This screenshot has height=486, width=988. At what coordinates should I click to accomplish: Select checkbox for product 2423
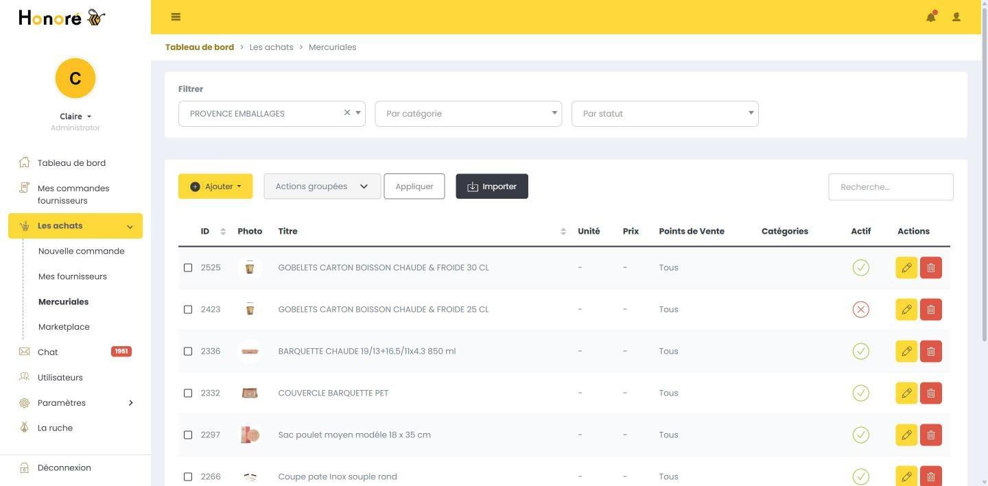click(x=188, y=309)
